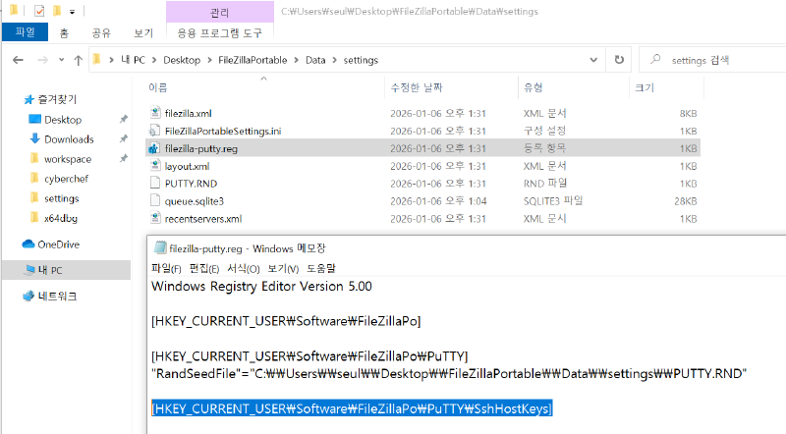Select the FileZillaPortableSettings.ini file icon
This screenshot has height=434, width=786.
point(155,131)
